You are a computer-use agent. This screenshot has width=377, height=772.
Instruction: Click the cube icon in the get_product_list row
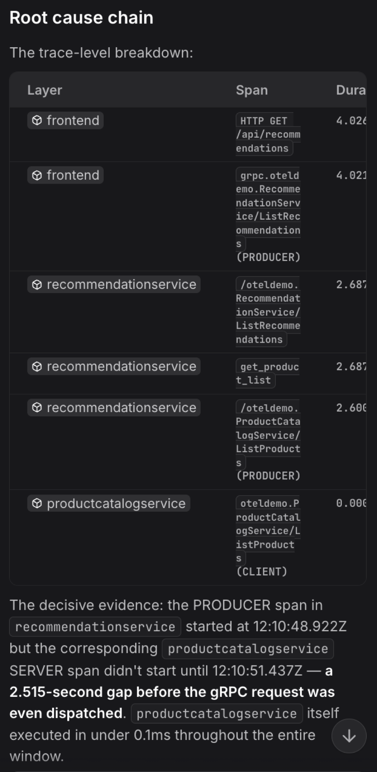37,366
